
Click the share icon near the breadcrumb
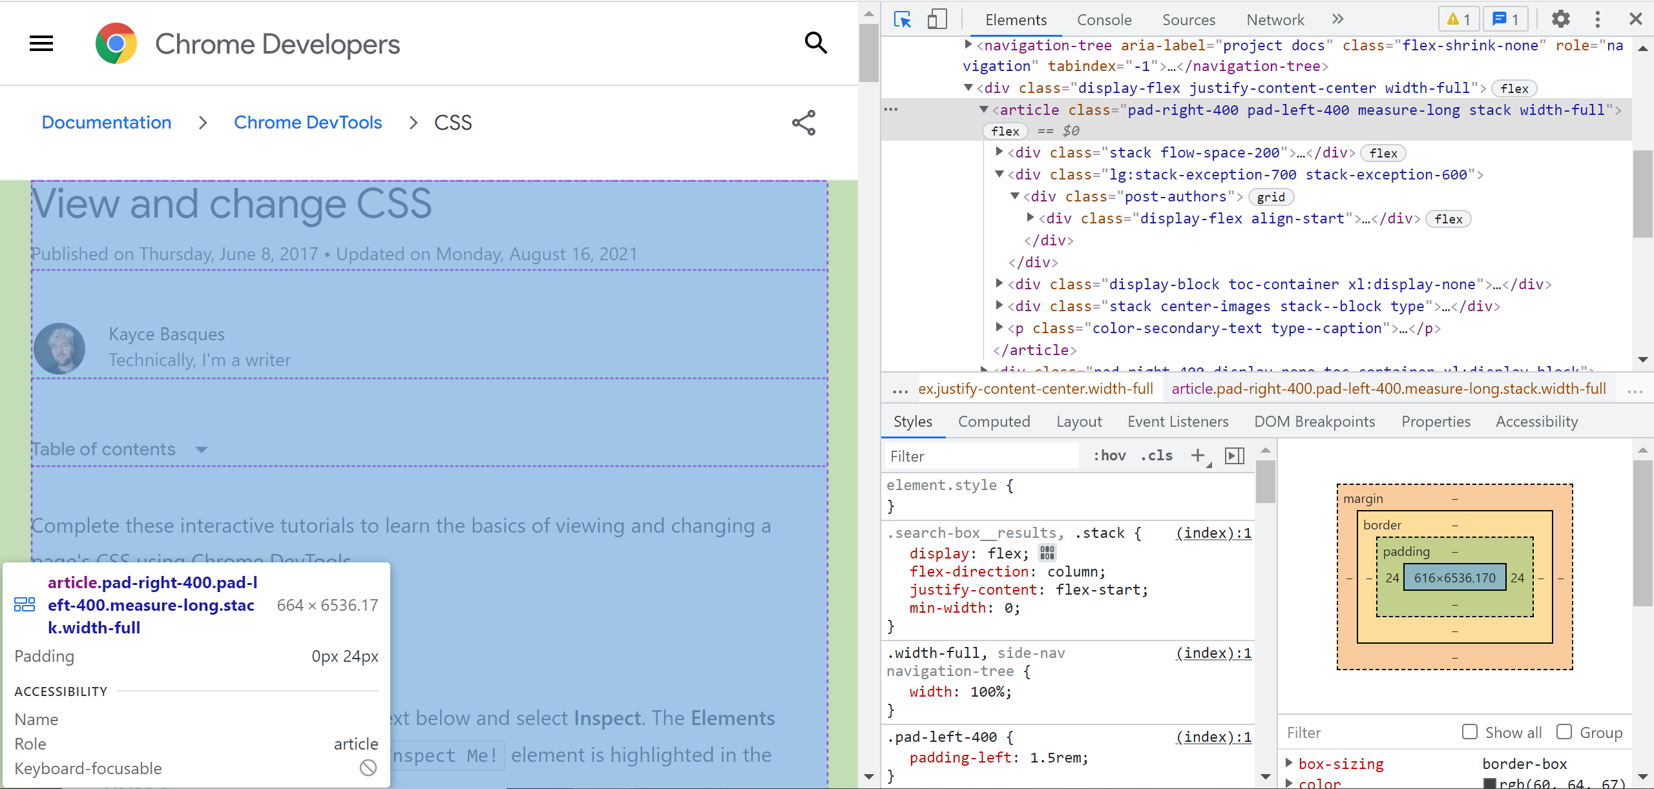[x=802, y=122]
